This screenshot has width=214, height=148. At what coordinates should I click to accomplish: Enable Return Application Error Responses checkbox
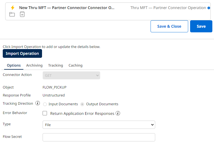click(x=45, y=113)
